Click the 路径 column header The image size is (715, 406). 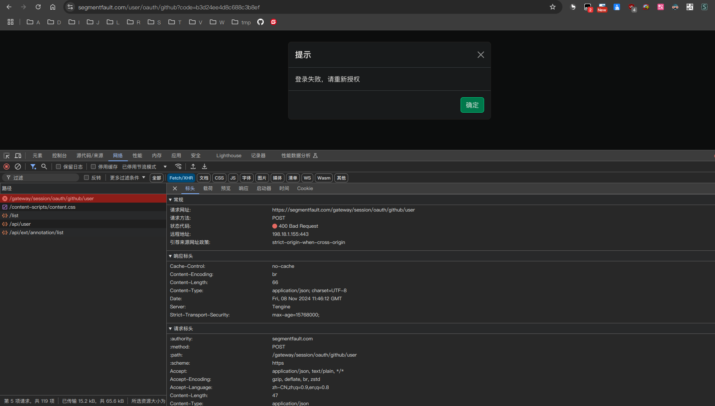83,188
